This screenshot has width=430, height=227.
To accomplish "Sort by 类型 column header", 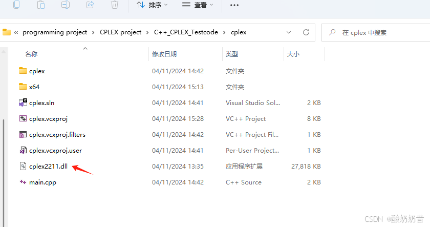I will click(x=232, y=54).
